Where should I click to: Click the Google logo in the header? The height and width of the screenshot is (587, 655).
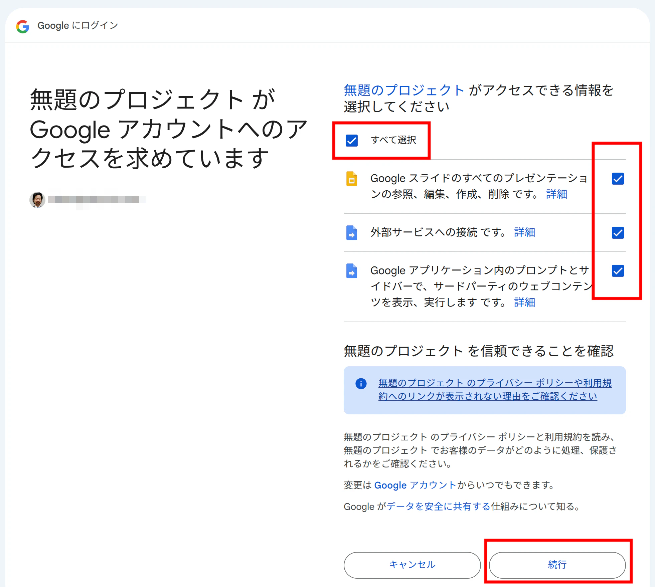pos(23,26)
